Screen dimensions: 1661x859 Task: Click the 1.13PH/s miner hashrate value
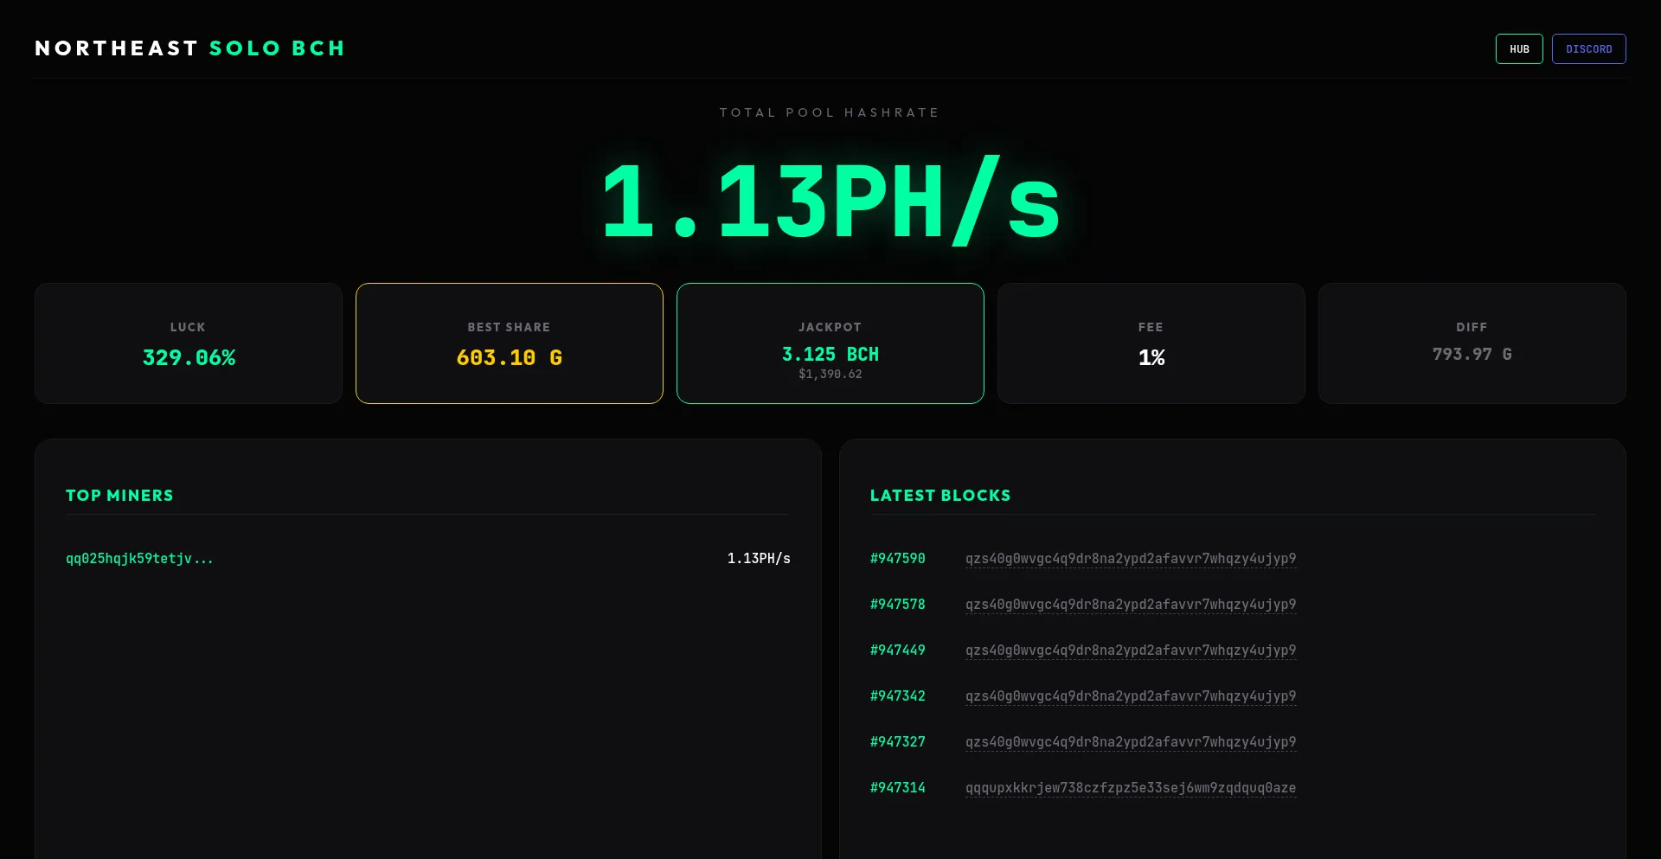tap(759, 559)
